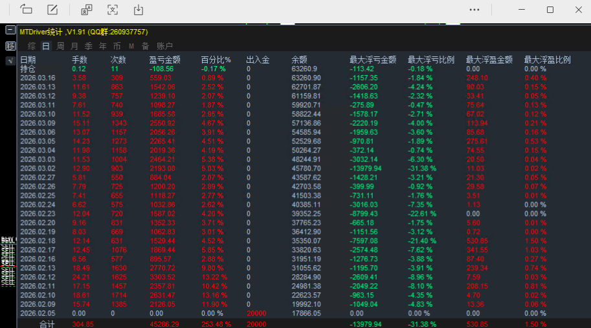The image size is (591, 328).
Task: Click the 17866.05 balance value
Action: (x=306, y=313)
